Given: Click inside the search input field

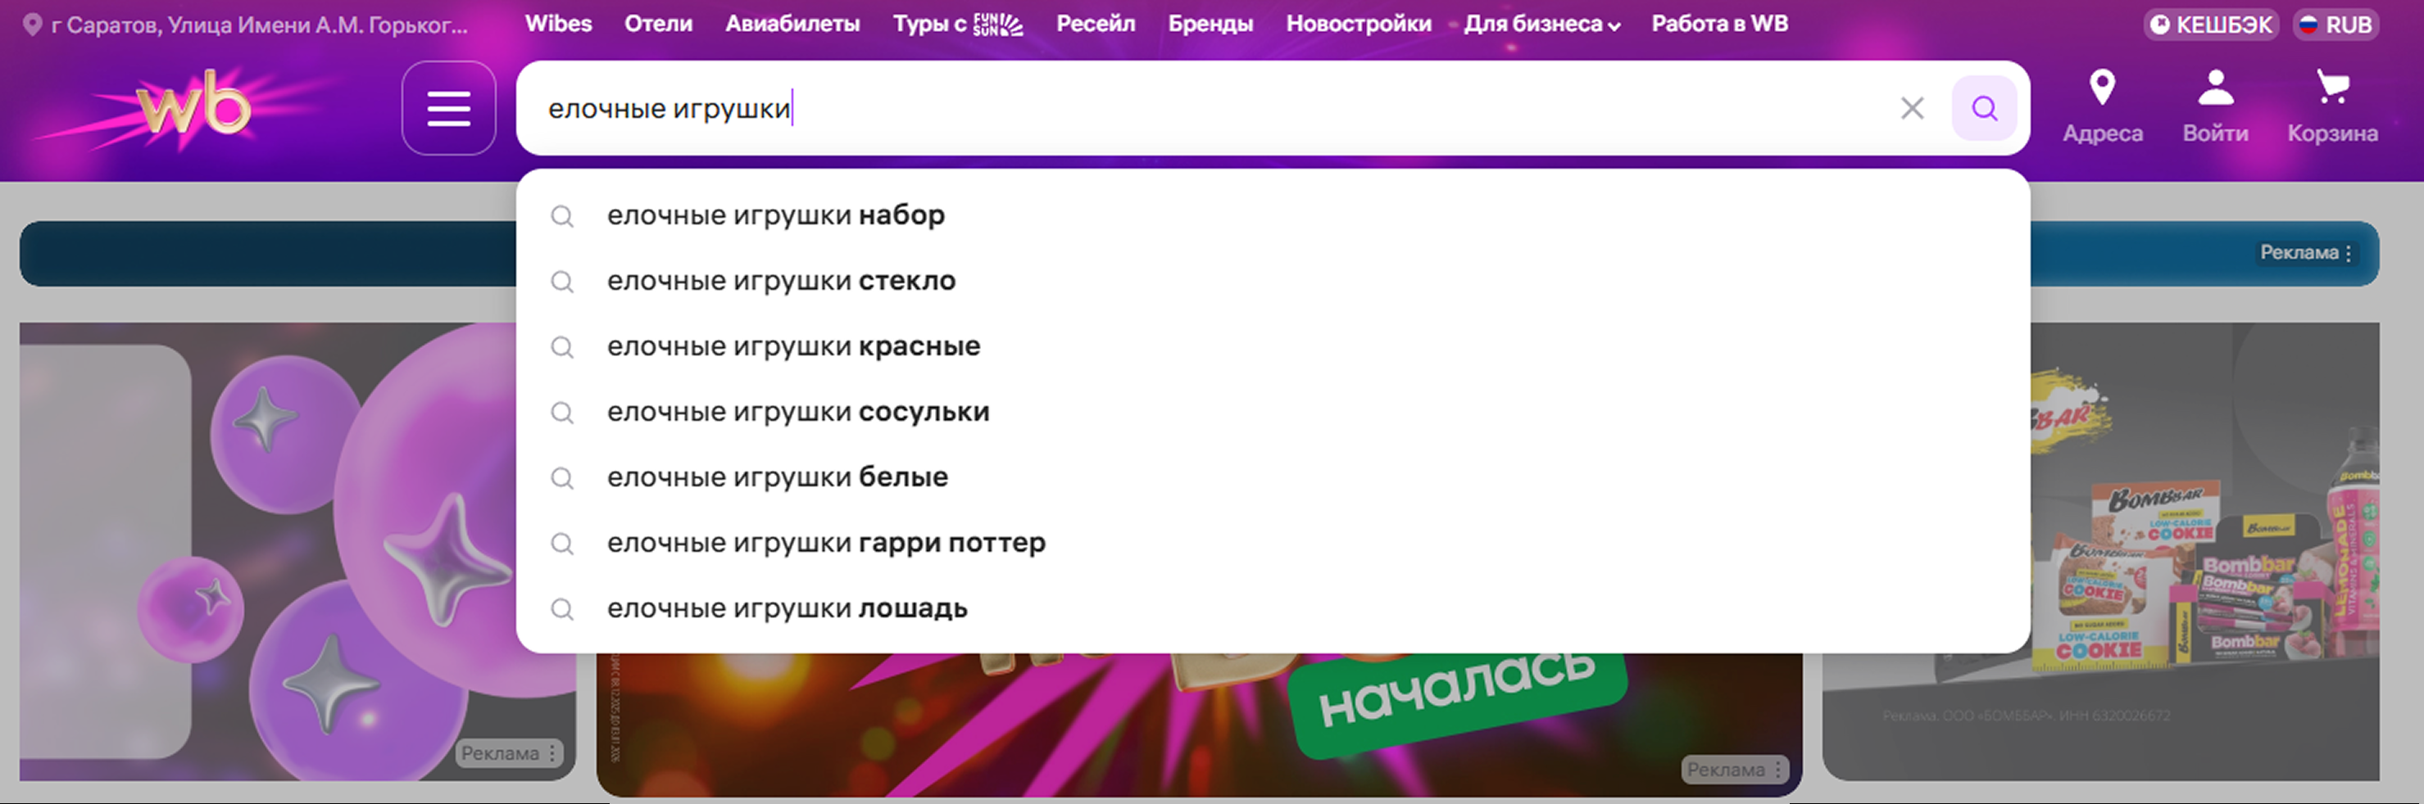Looking at the screenshot, I should click(x=1223, y=108).
